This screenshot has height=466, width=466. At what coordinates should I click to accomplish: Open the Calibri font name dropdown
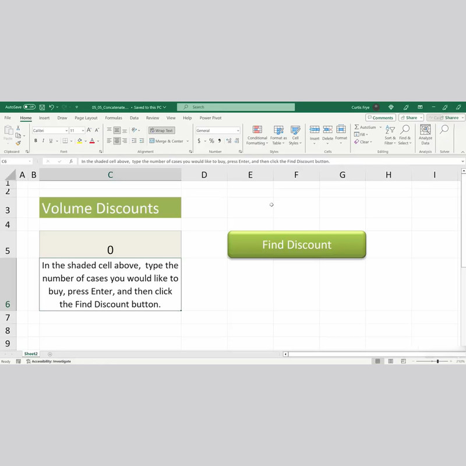66,130
